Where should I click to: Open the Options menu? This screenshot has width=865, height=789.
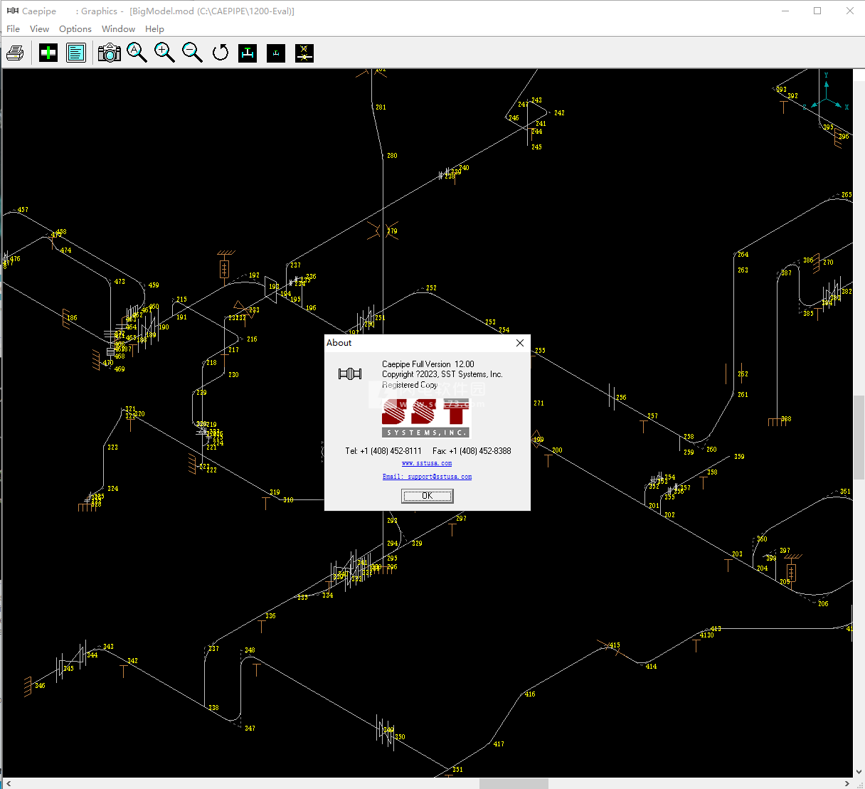pos(75,29)
